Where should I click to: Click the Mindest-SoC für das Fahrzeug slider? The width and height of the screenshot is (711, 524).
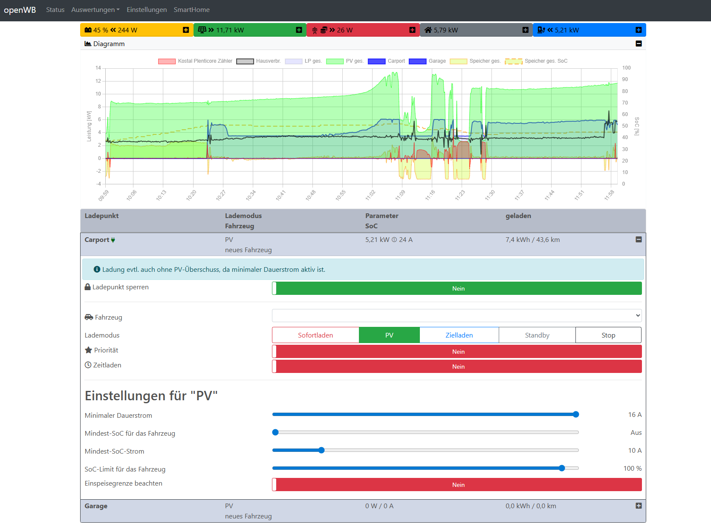(x=425, y=432)
